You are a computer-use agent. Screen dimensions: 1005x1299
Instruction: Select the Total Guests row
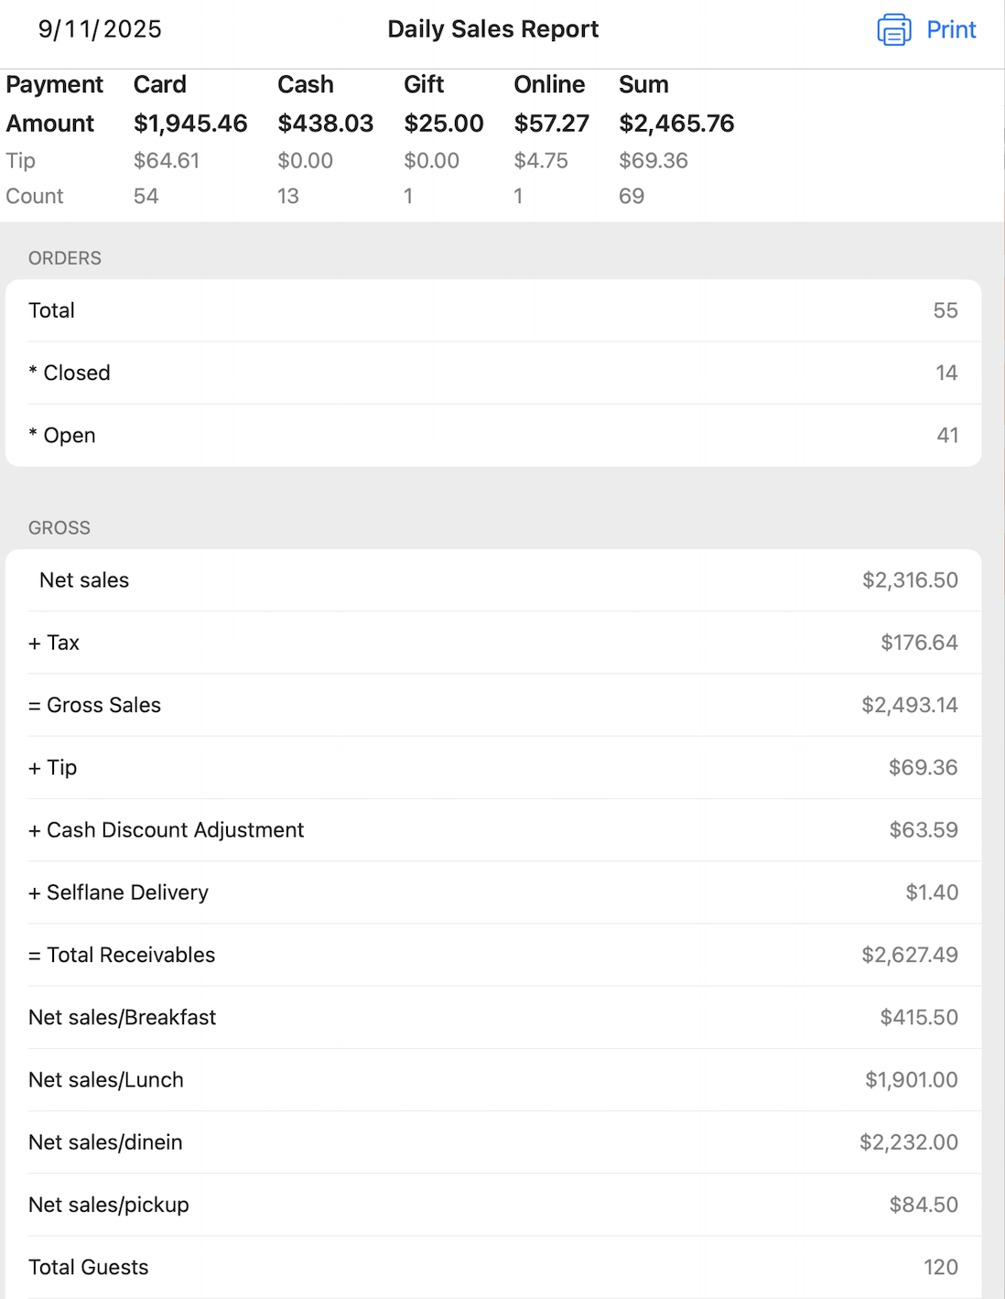(493, 1267)
